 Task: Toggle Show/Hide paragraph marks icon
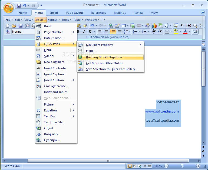point(182,26)
